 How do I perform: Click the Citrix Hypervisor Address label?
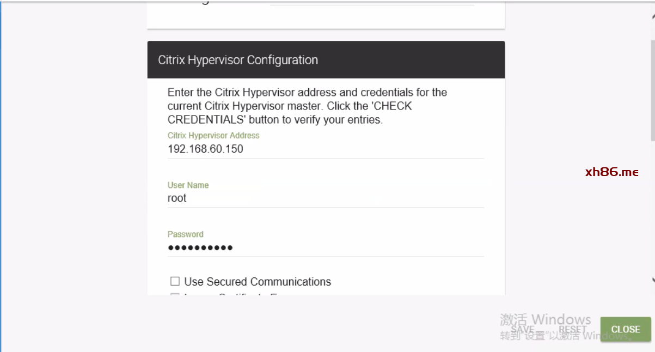point(213,135)
